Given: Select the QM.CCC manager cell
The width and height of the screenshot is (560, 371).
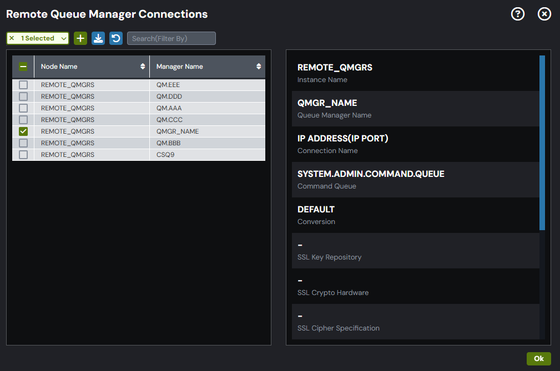Looking at the screenshot, I should coord(208,120).
